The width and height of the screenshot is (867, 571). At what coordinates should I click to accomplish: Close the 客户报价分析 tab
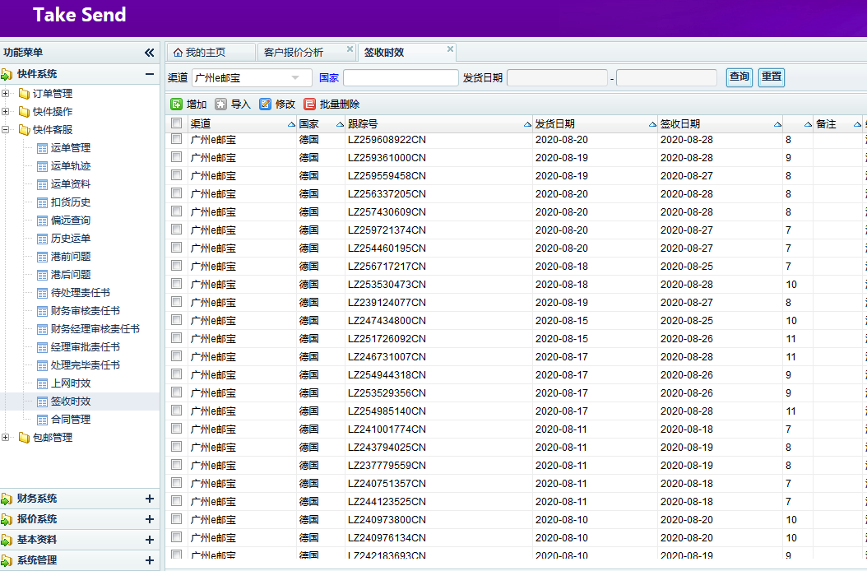350,49
